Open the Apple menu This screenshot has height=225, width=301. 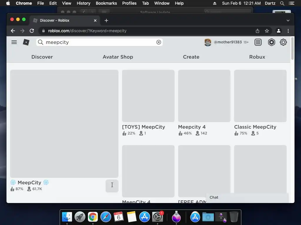tap(8, 3)
